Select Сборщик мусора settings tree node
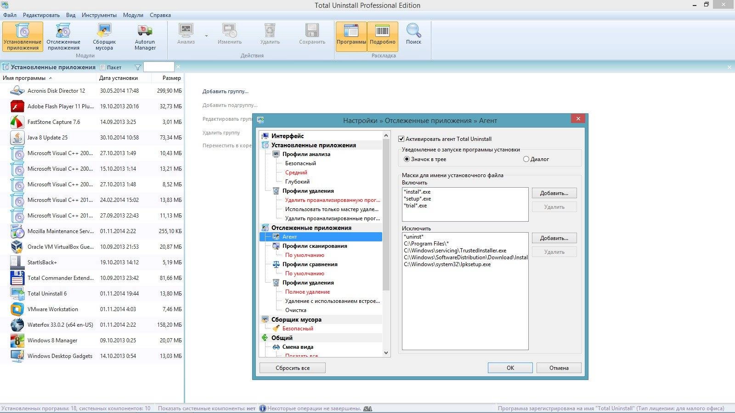The width and height of the screenshot is (735, 413). (296, 319)
